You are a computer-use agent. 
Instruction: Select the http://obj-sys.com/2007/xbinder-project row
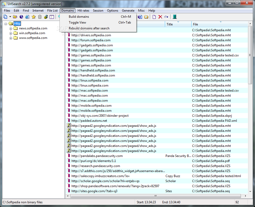tap(157, 115)
